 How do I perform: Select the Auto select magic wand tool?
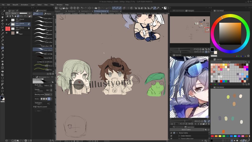(x=3, y=30)
